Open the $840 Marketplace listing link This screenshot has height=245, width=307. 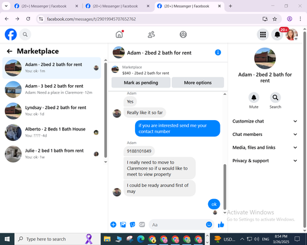click(x=146, y=73)
